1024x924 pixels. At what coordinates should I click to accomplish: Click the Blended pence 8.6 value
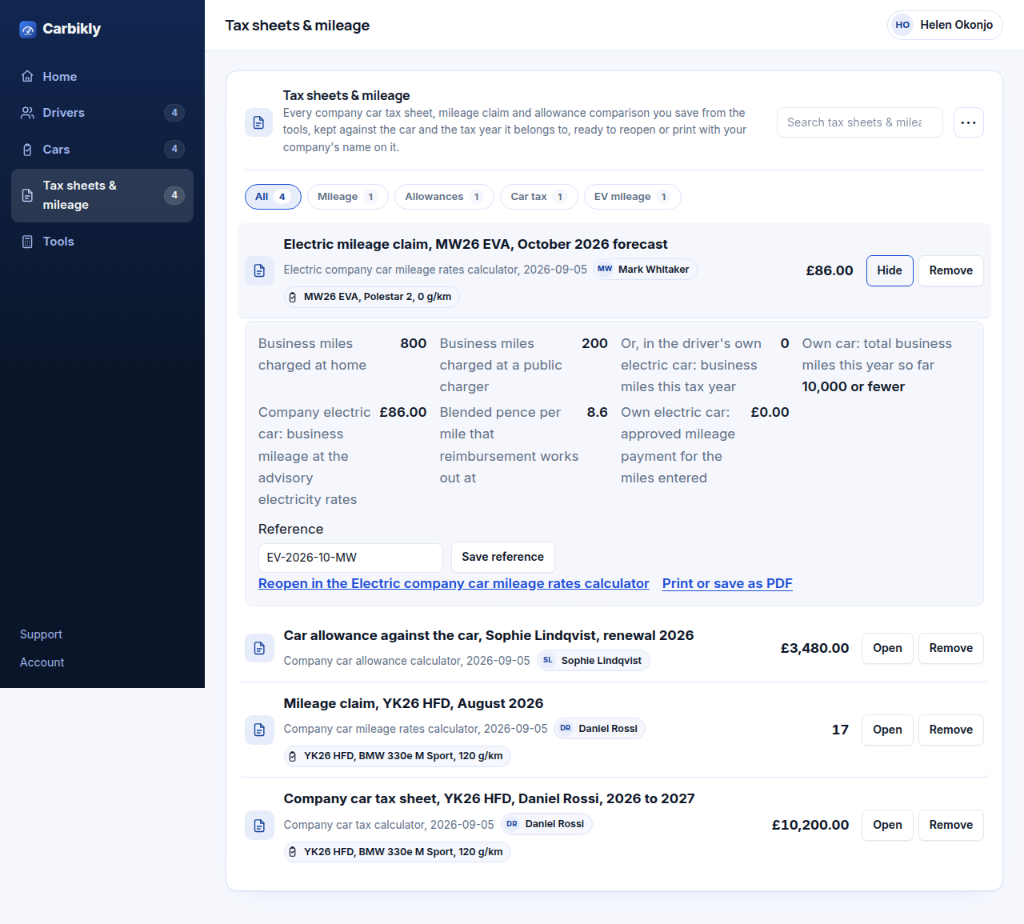[597, 412]
